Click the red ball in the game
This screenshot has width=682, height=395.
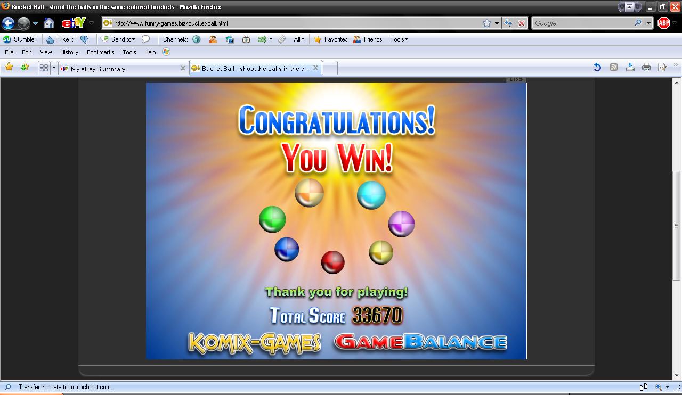coord(332,262)
